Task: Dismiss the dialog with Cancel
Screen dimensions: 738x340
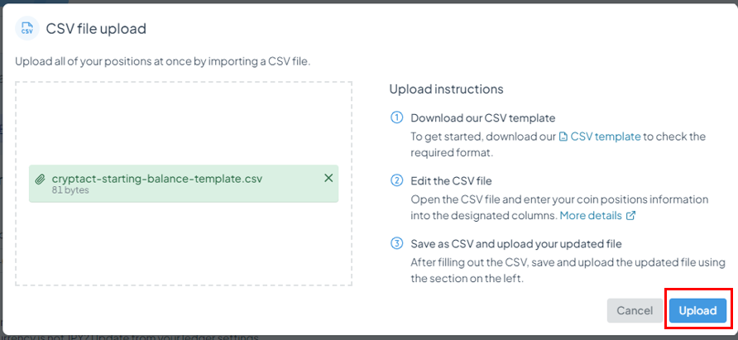Action: pyautogui.click(x=635, y=310)
